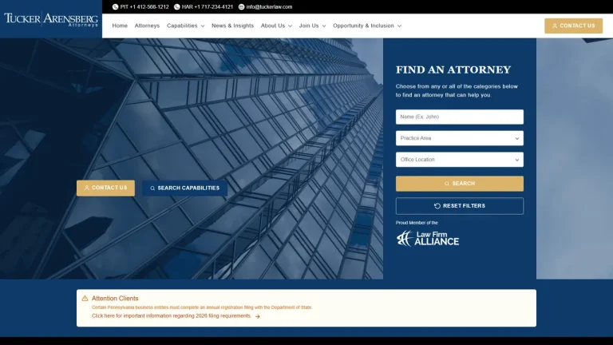Viewport: 613px width, 345px height.
Task: Click the warning triangle beside Attention Clients
Action: point(85,299)
